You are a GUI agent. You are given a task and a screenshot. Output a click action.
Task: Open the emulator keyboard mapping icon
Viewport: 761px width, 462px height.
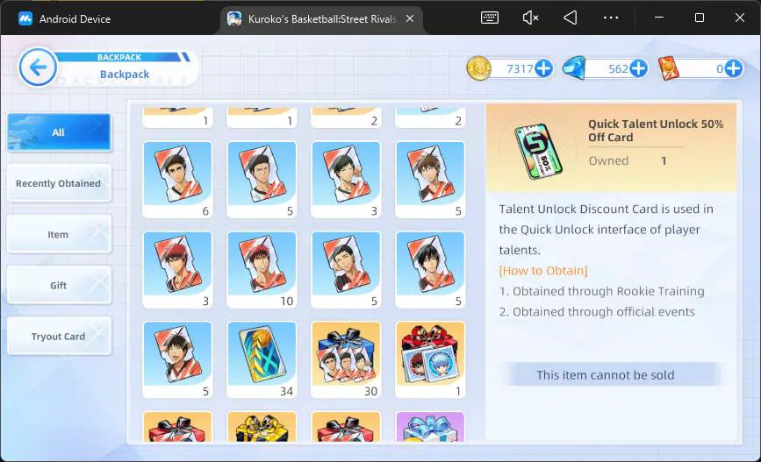point(489,18)
